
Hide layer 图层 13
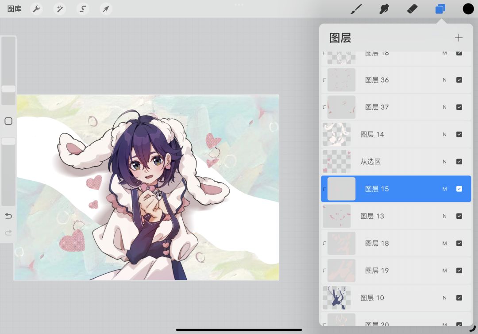point(459,216)
